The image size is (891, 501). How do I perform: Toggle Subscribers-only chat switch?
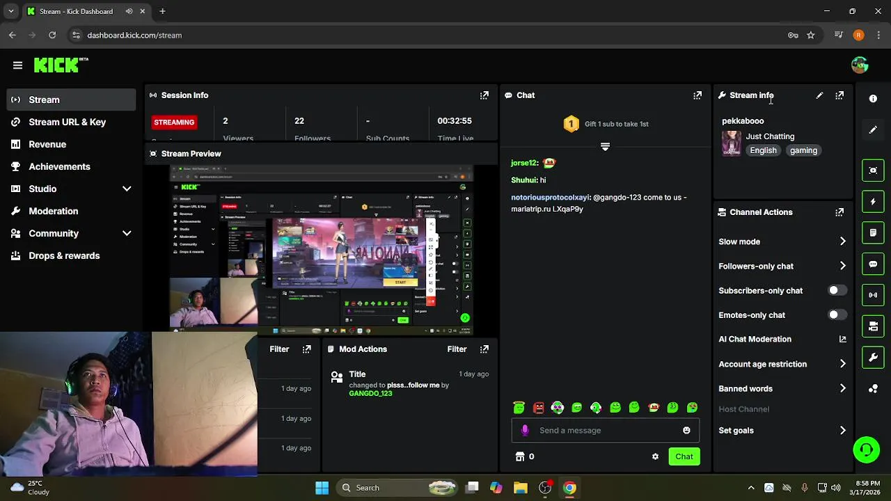837,290
